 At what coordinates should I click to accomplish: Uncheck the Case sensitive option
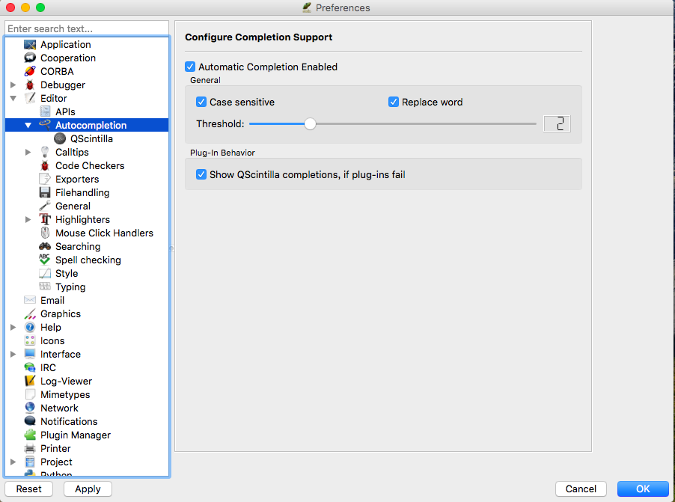(x=201, y=102)
